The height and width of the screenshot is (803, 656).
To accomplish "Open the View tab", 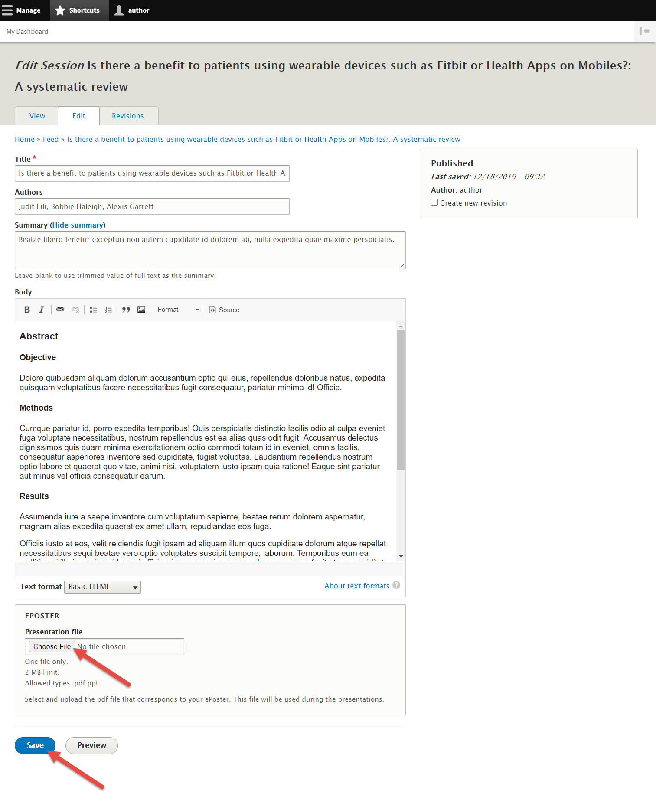I will click(37, 116).
